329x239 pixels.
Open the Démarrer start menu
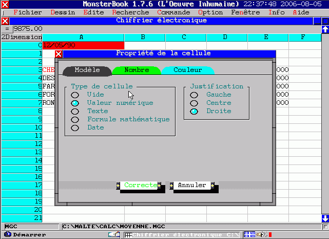click(25, 234)
